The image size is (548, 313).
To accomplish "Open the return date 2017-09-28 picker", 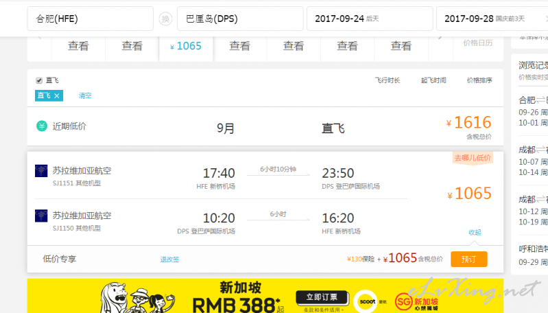I will tap(492, 19).
